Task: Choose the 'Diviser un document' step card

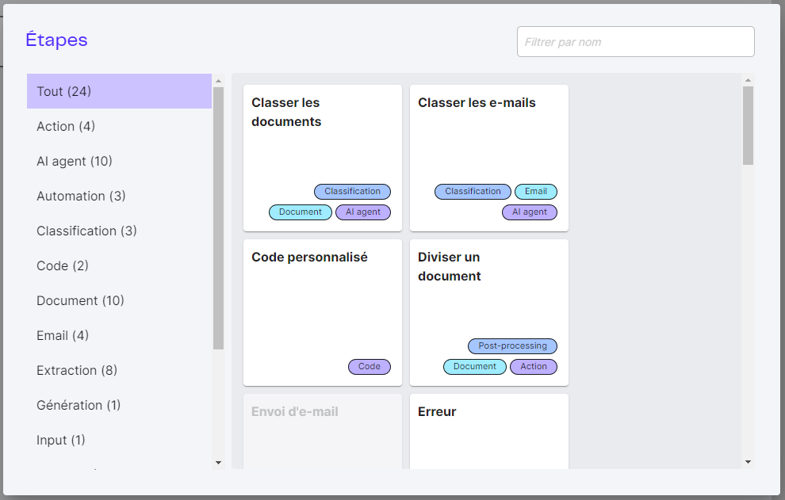Action: (x=488, y=301)
